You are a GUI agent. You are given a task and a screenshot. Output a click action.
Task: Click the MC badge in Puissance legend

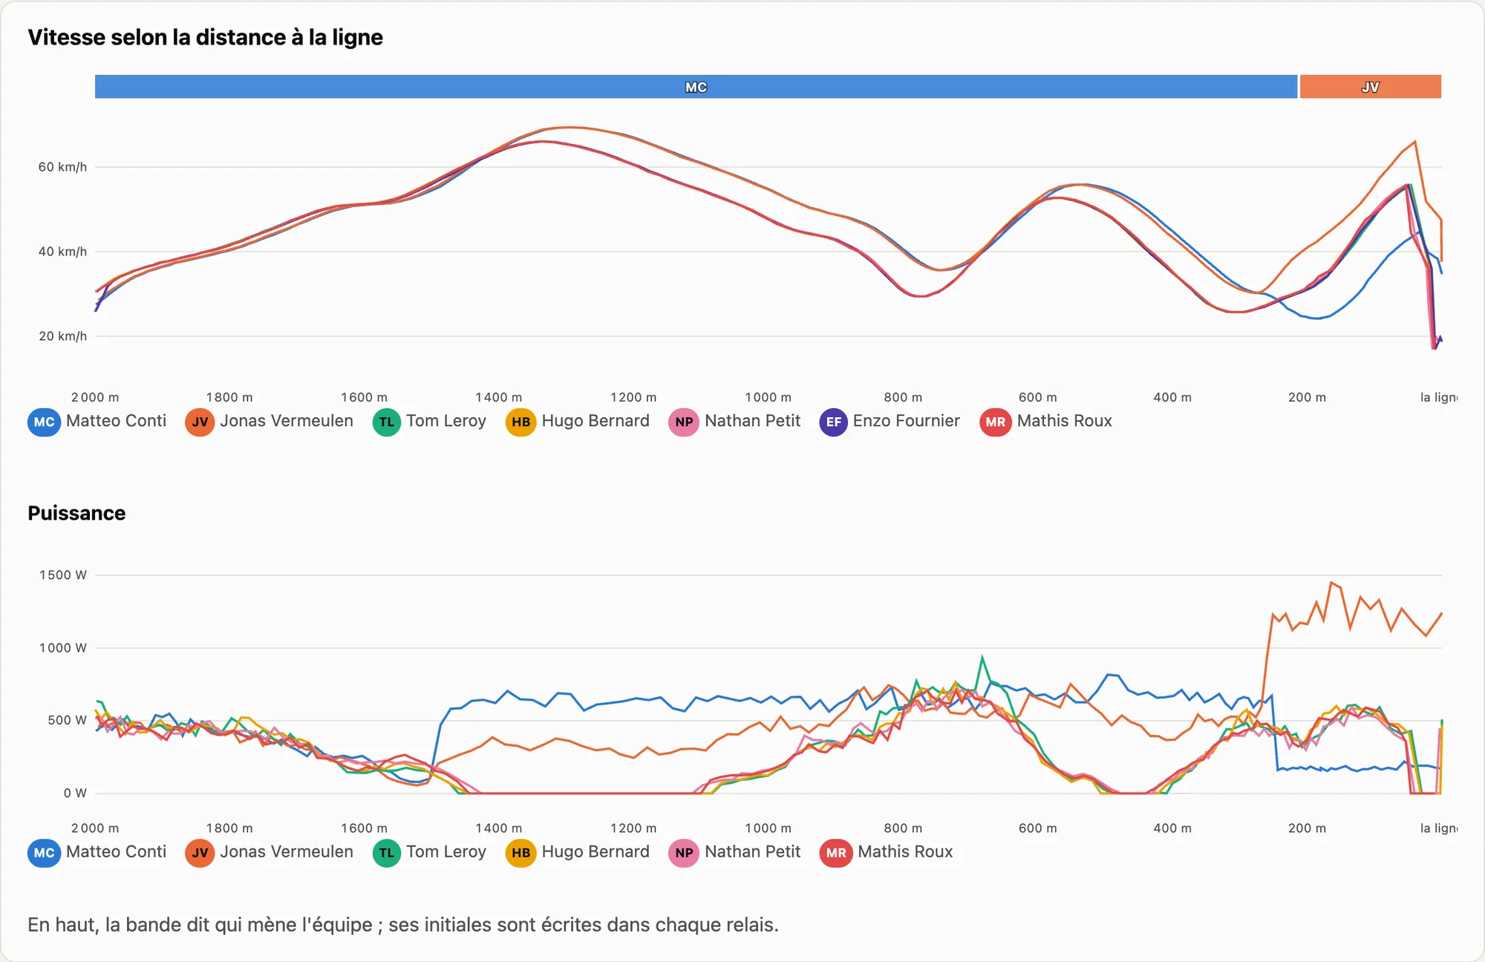click(x=44, y=852)
